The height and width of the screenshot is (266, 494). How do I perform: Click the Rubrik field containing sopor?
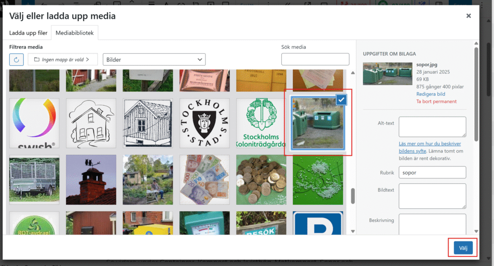(x=432, y=172)
